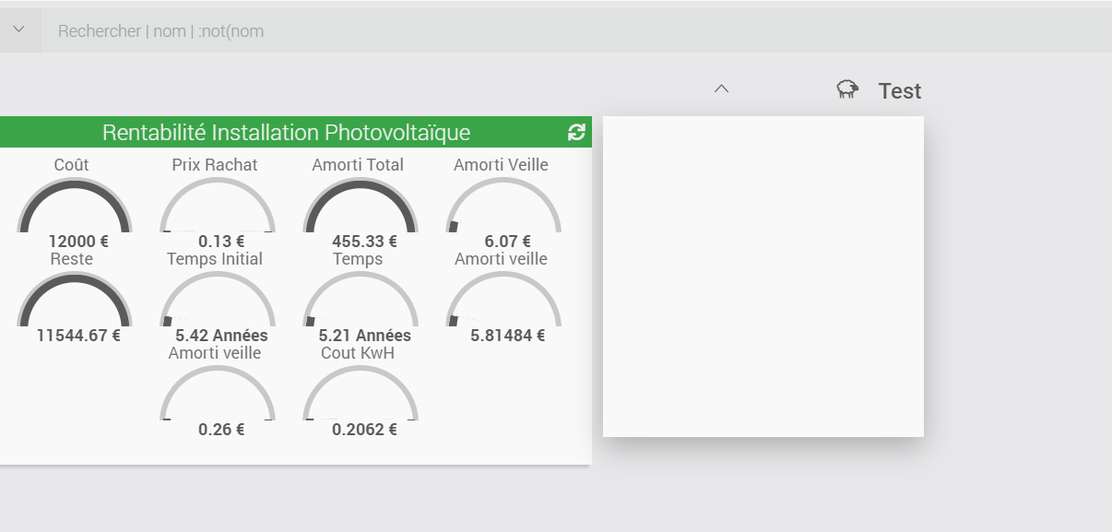The image size is (1112, 532).
Task: Open the Amorti veille 0.26 € gauge
Action: point(218,393)
